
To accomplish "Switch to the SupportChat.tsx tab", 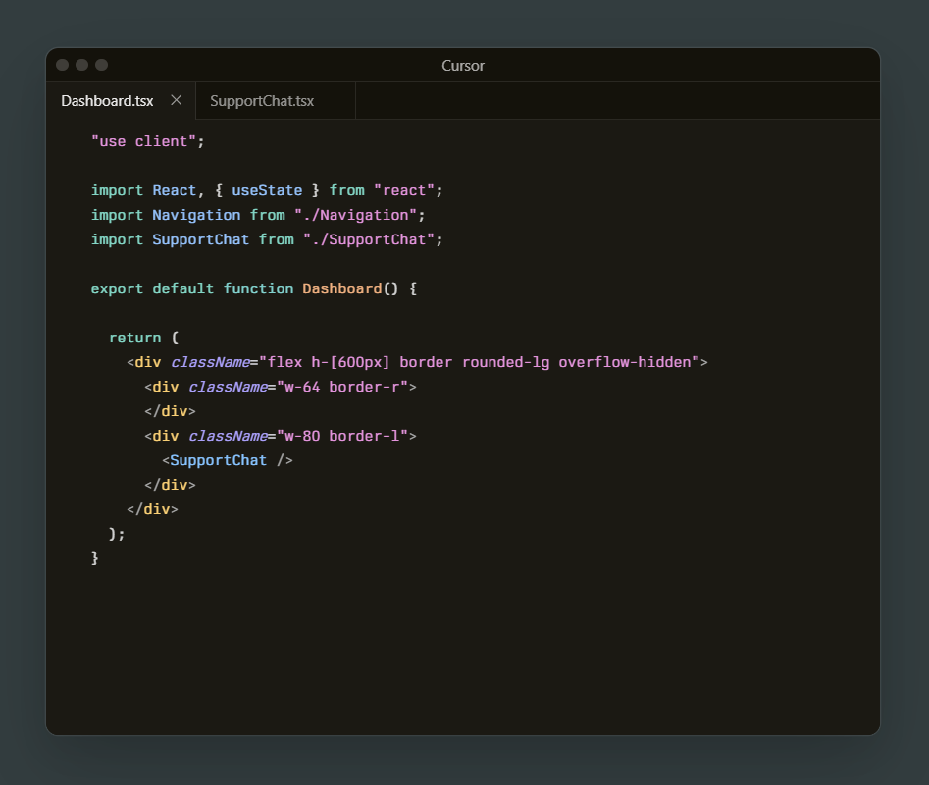I will (262, 101).
